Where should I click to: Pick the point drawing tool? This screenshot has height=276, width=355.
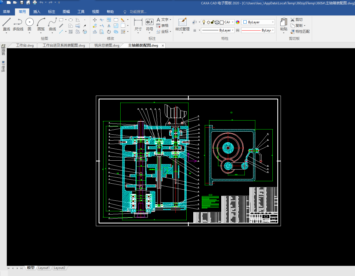85,20
